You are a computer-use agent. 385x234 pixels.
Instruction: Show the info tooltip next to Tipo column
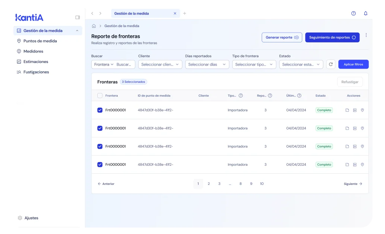click(x=241, y=96)
